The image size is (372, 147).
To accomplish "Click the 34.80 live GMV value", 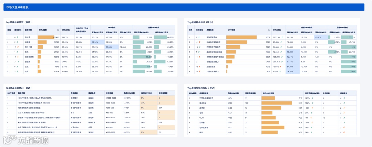I will (x=230, y=132).
